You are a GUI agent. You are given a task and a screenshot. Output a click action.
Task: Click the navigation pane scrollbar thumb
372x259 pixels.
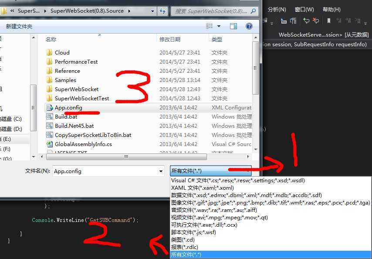pyautogui.click(x=33, y=108)
